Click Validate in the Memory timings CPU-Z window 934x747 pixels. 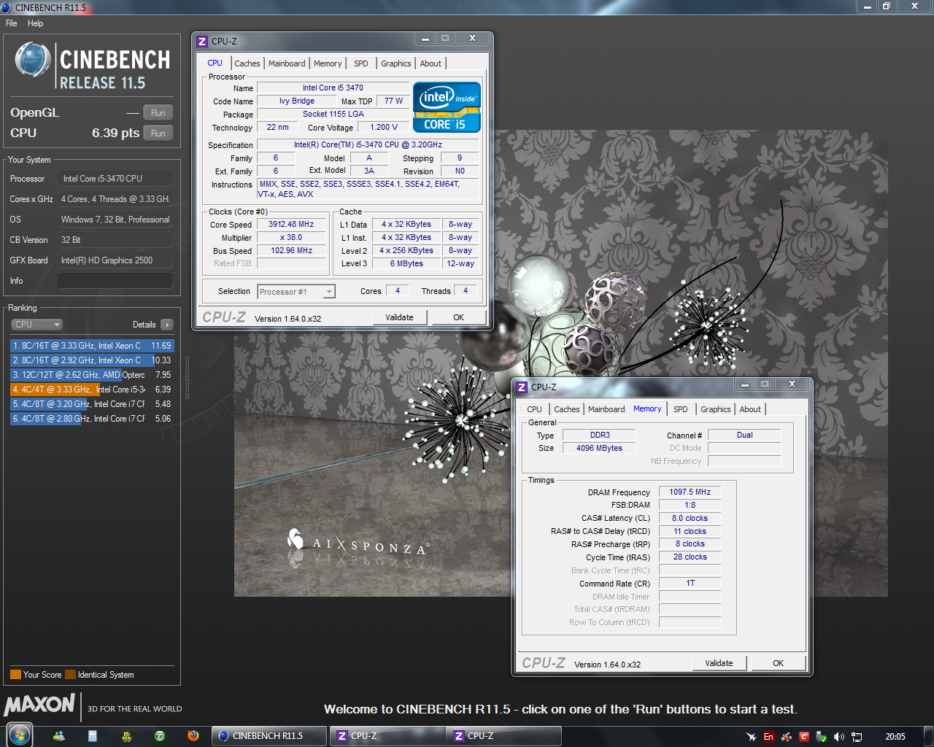coord(719,663)
